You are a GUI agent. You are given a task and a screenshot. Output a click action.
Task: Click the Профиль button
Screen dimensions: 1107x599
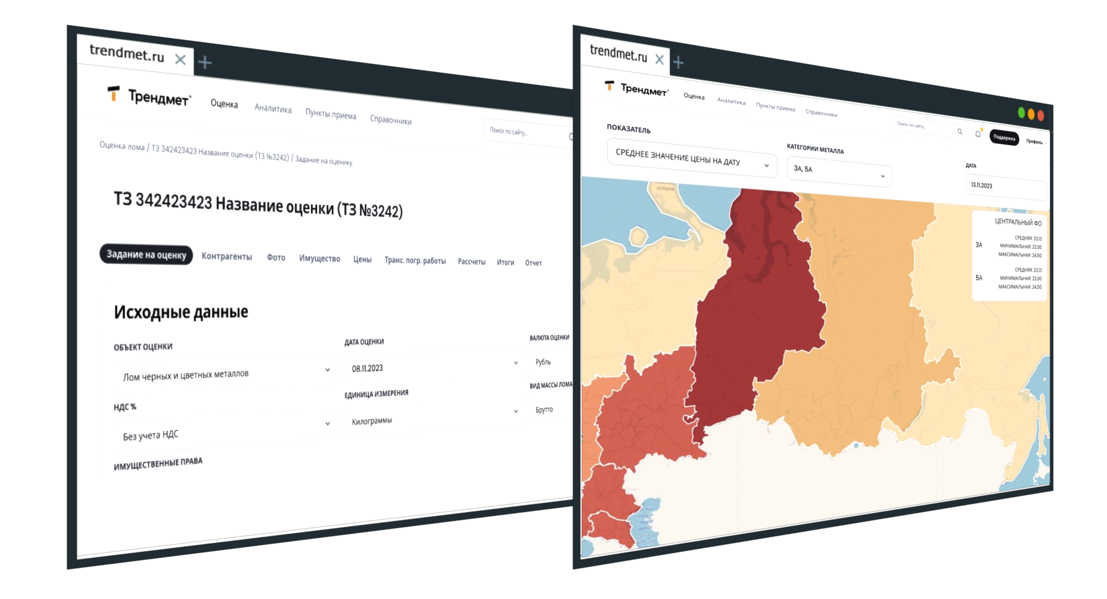coord(1034,141)
